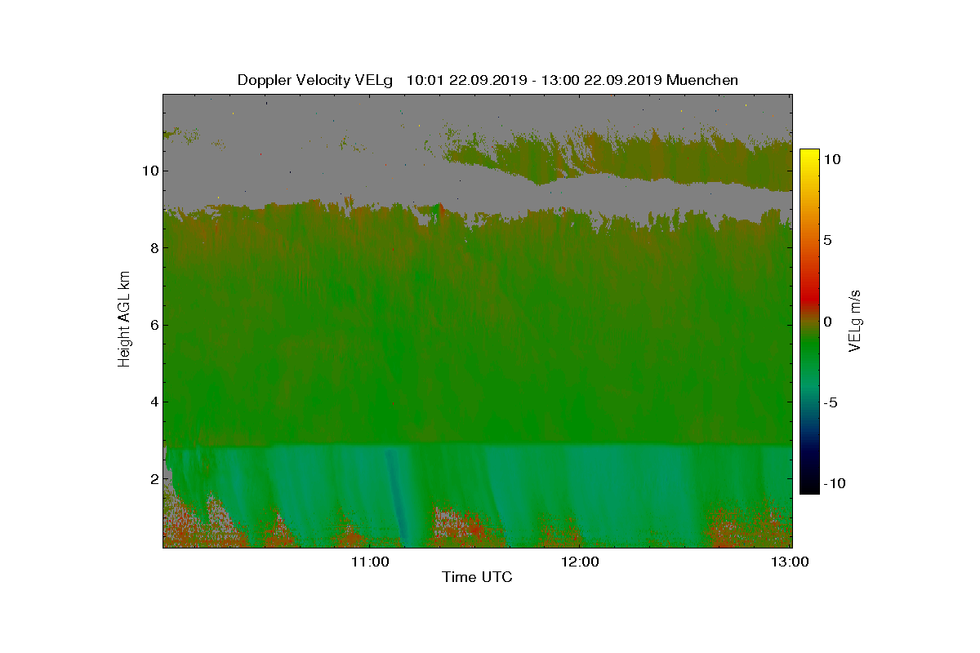Click the 11:00 time tick label
The height and width of the screenshot is (653, 980).
click(x=369, y=562)
